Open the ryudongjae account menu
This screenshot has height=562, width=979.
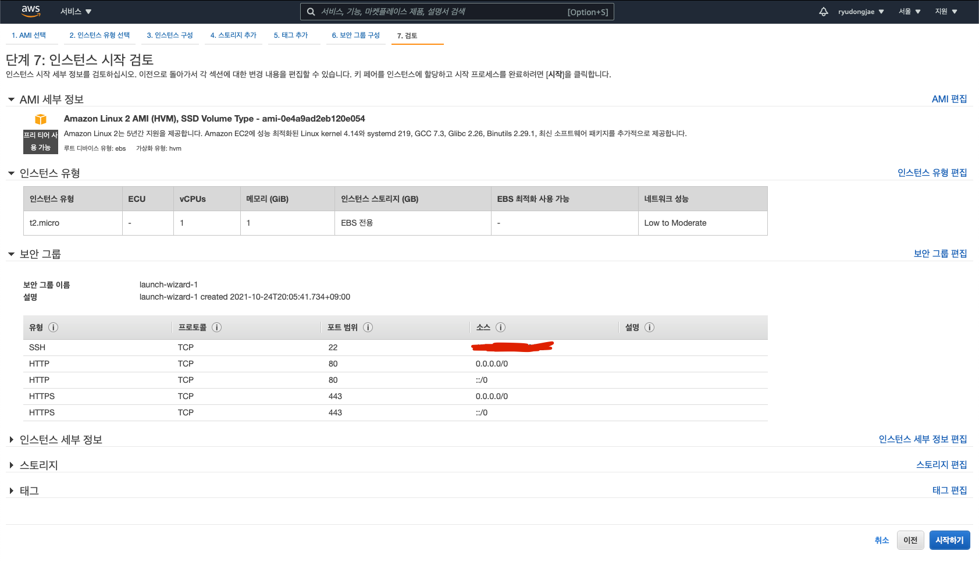[861, 12]
